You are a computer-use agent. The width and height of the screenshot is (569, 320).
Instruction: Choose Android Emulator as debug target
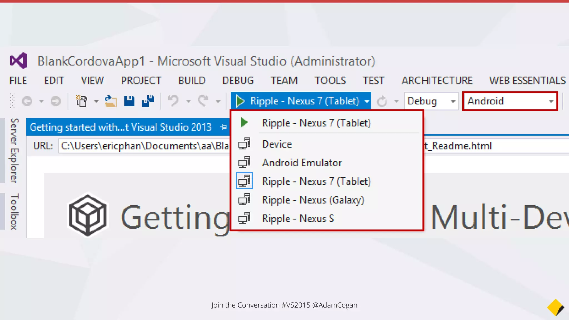(327, 162)
